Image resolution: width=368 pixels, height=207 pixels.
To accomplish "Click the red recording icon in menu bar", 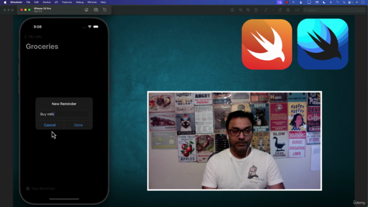I will tap(287, 2).
